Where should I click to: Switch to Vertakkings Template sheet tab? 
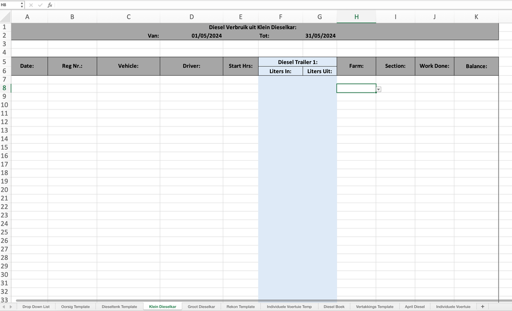coord(375,306)
